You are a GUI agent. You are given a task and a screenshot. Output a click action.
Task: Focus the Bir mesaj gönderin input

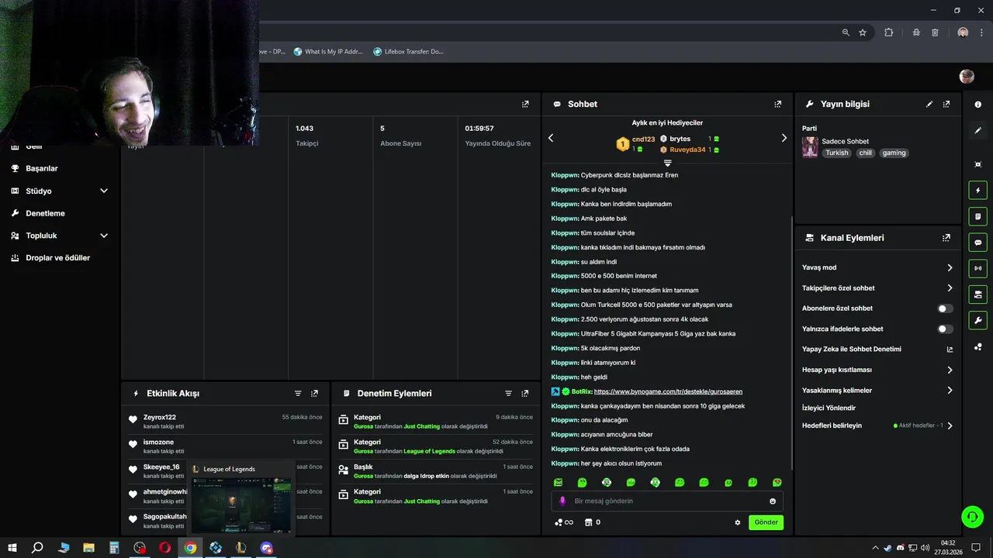coord(667,501)
